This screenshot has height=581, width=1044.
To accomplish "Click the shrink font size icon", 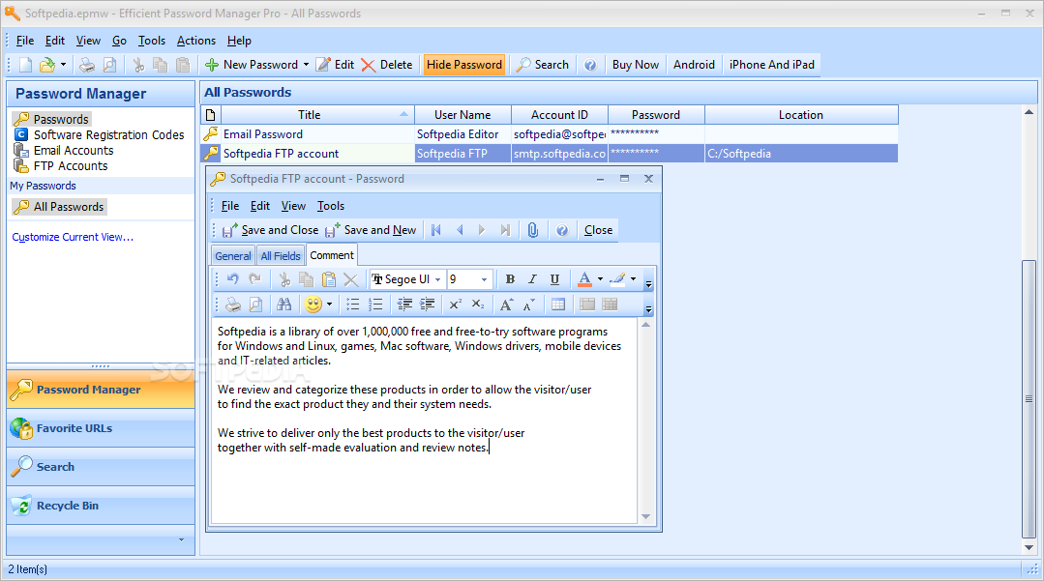I will pyautogui.click(x=529, y=305).
